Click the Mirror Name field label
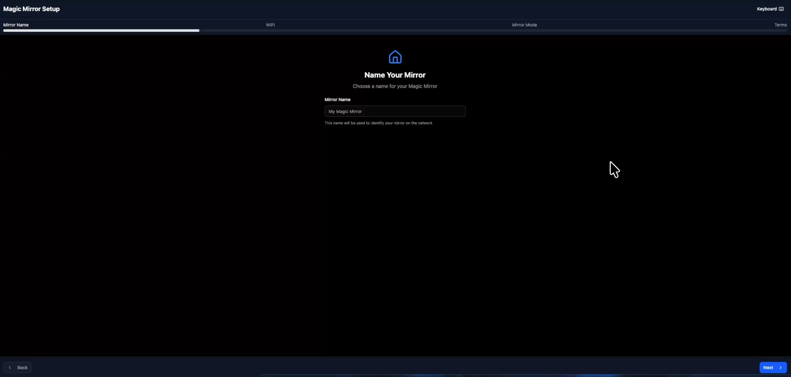Image resolution: width=791 pixels, height=377 pixels. [337, 100]
